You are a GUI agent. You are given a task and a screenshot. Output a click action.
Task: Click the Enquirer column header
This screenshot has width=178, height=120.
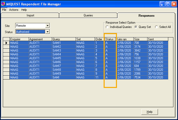[x=19, y=39]
